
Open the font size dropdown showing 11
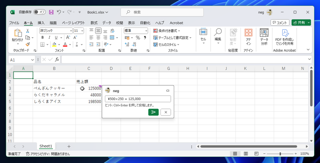pyautogui.click(x=82, y=31)
